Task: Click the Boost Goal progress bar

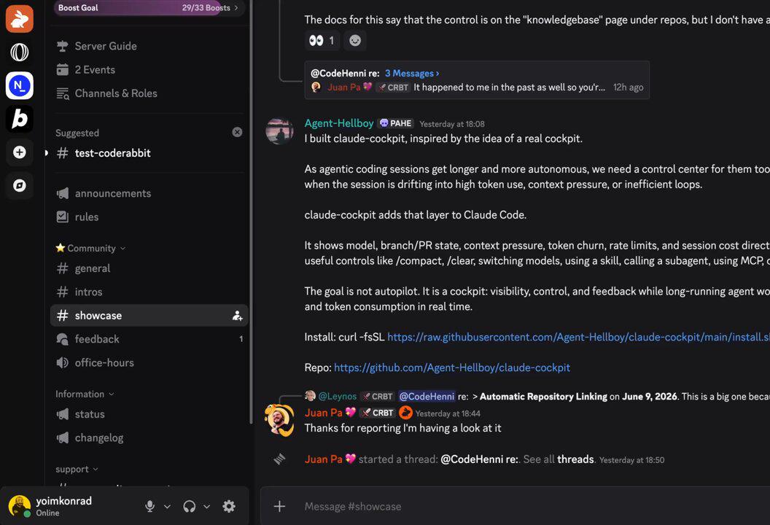Action: tap(149, 8)
